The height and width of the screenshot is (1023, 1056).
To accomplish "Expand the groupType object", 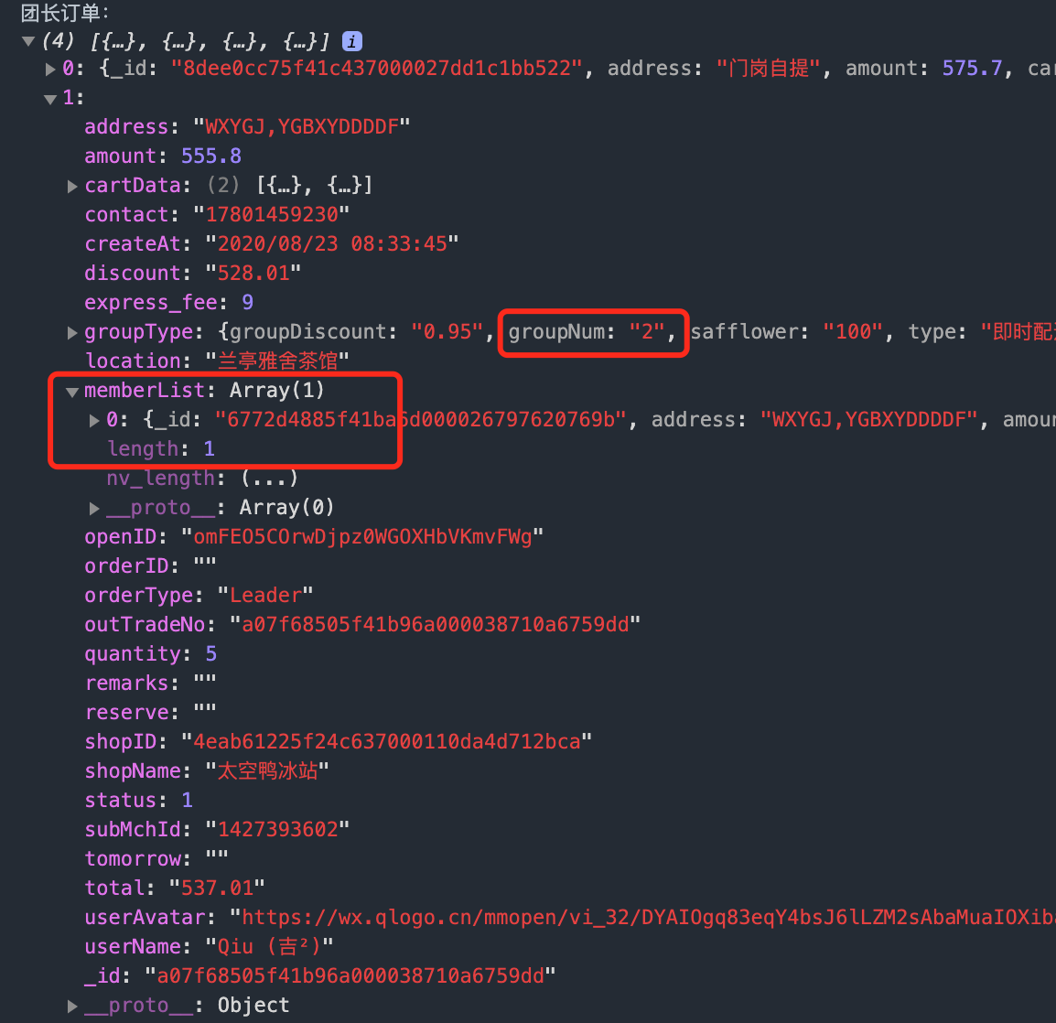I will point(72,332).
